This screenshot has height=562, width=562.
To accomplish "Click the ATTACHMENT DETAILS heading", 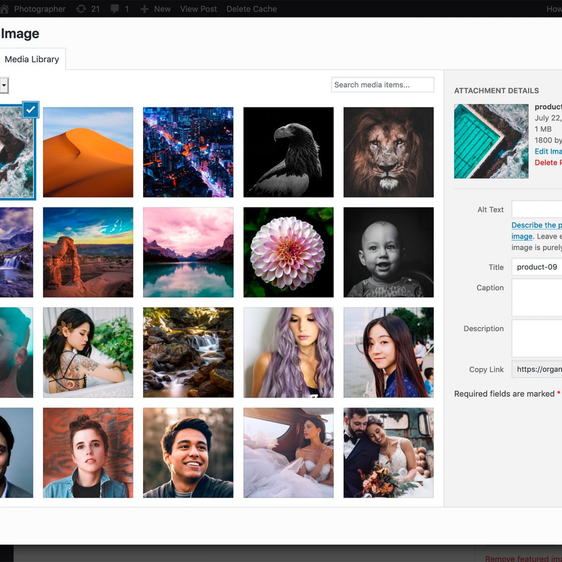I will coord(496,91).
